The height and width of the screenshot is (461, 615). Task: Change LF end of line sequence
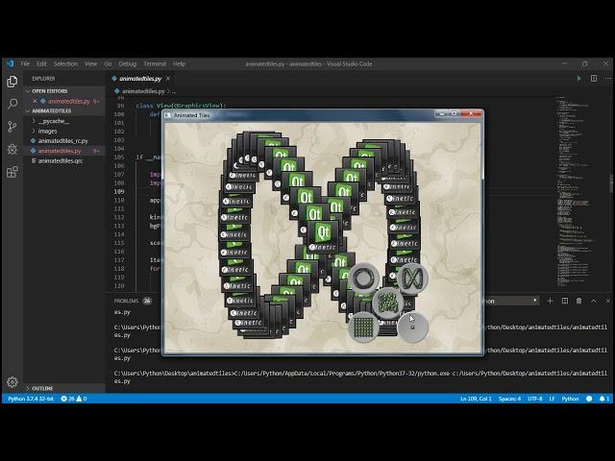tap(552, 399)
